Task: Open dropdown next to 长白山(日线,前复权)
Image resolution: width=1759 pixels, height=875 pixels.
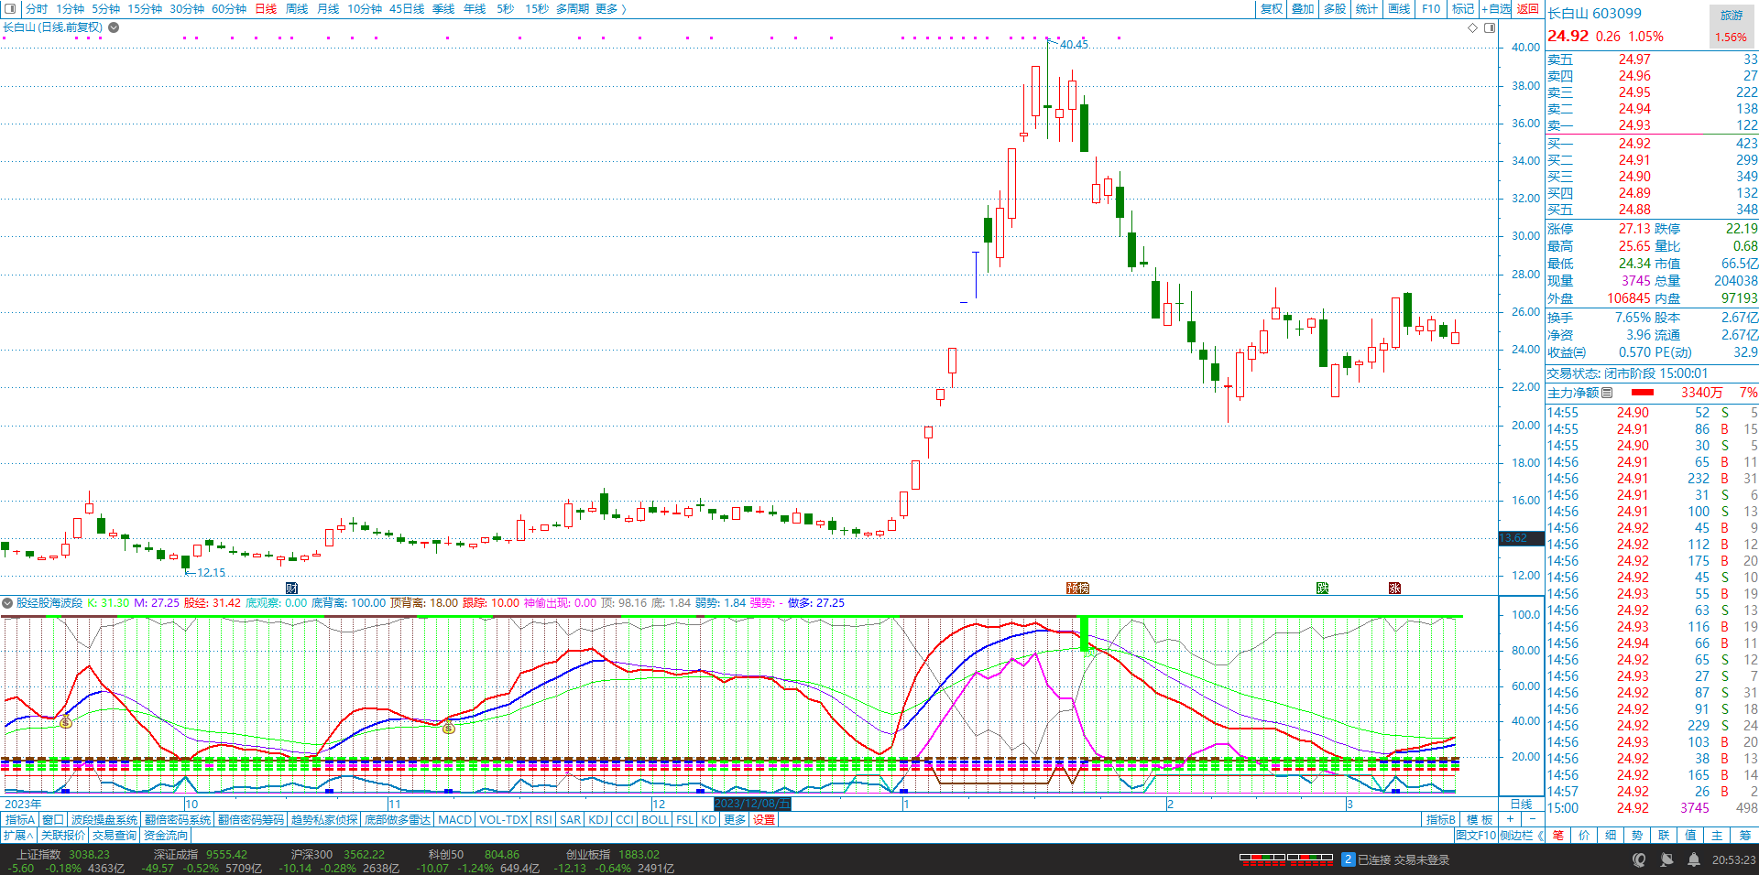Action: click(x=114, y=27)
